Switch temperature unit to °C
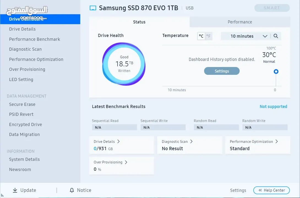Viewport: 300px width, 198px height. click(201, 36)
